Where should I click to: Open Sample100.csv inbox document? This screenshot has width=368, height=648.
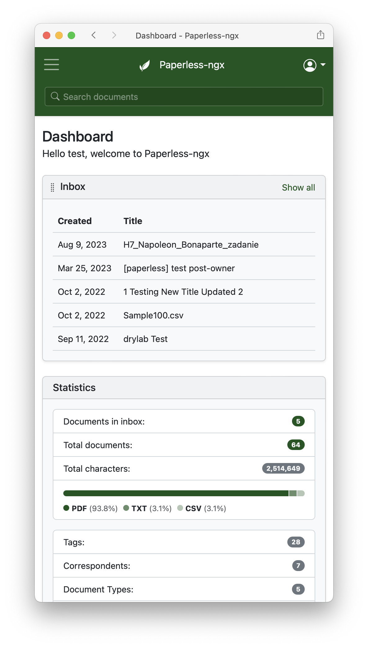153,315
